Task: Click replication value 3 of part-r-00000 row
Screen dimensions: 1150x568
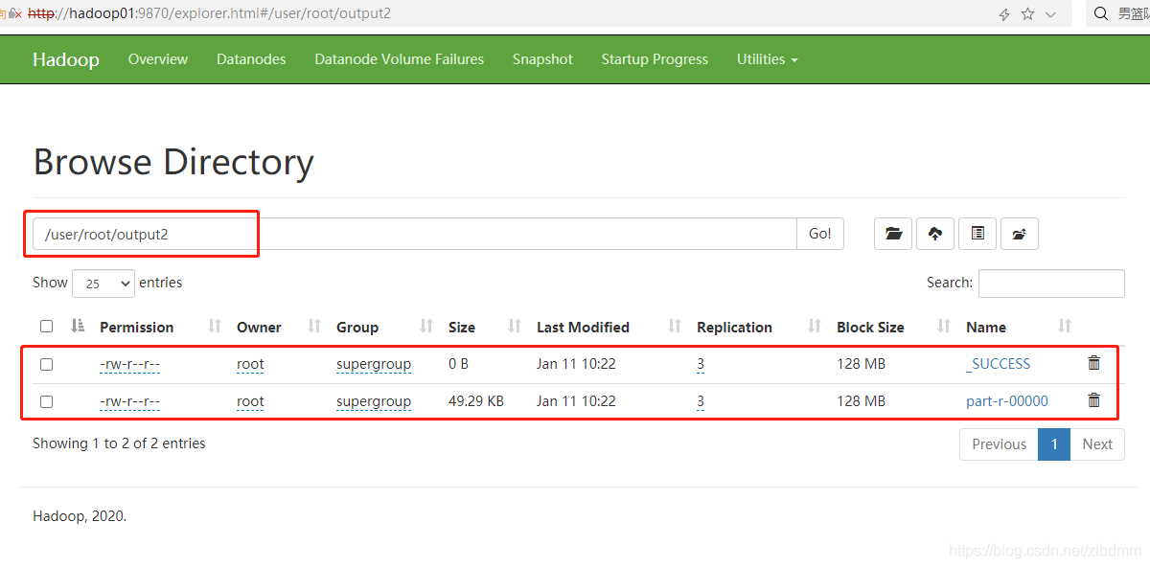Action: point(701,401)
